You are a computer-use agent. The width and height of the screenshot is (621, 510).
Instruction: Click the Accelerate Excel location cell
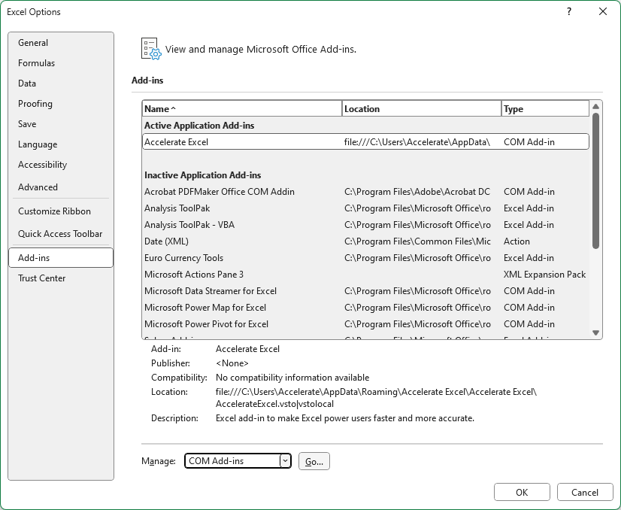click(417, 142)
